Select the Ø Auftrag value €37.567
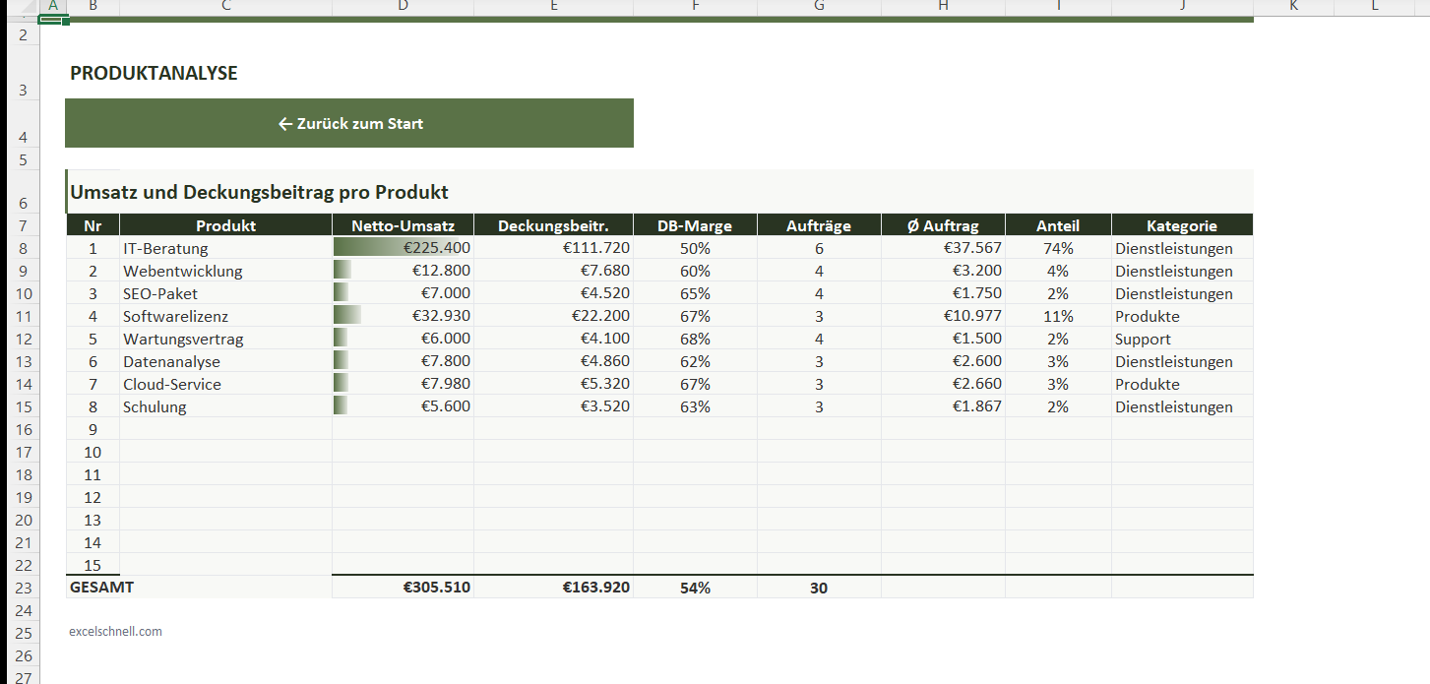Viewport: 1430px width, 684px height. pos(943,248)
